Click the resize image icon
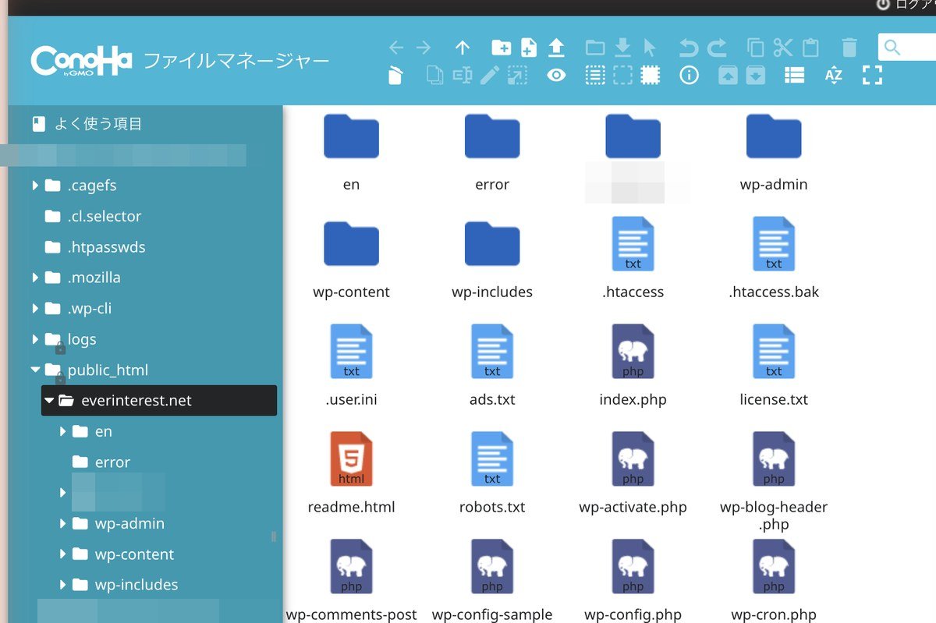The height and width of the screenshot is (623, 936). pos(517,76)
